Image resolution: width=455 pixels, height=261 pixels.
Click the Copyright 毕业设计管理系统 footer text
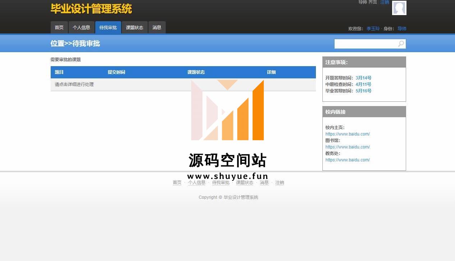point(229,197)
